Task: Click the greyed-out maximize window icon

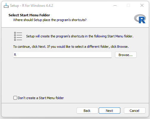Action: point(128,5)
